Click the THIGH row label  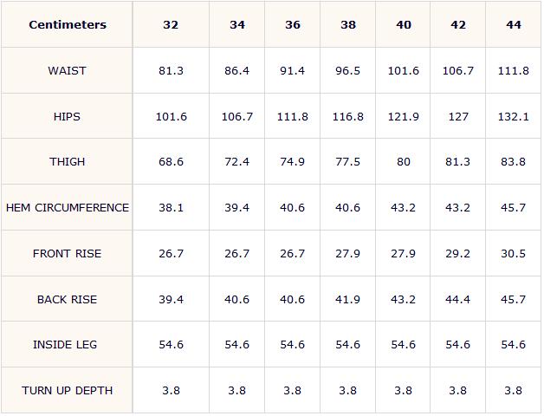(67, 162)
